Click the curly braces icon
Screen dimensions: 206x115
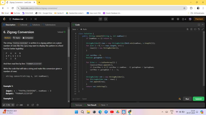click(195, 29)
